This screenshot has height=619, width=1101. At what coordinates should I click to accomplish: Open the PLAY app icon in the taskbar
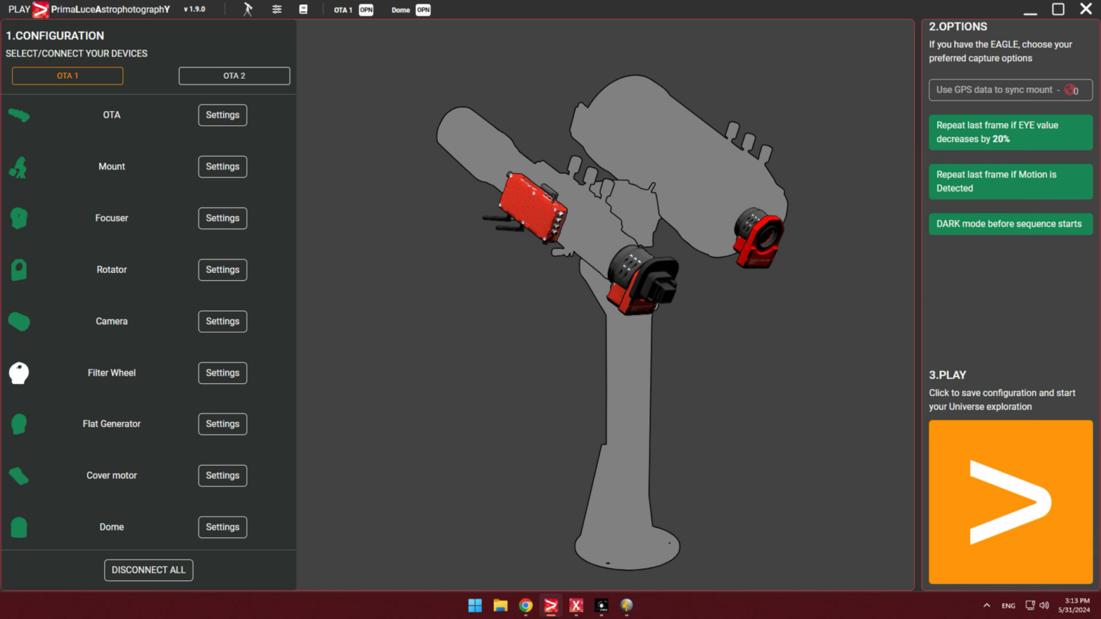[x=550, y=605]
